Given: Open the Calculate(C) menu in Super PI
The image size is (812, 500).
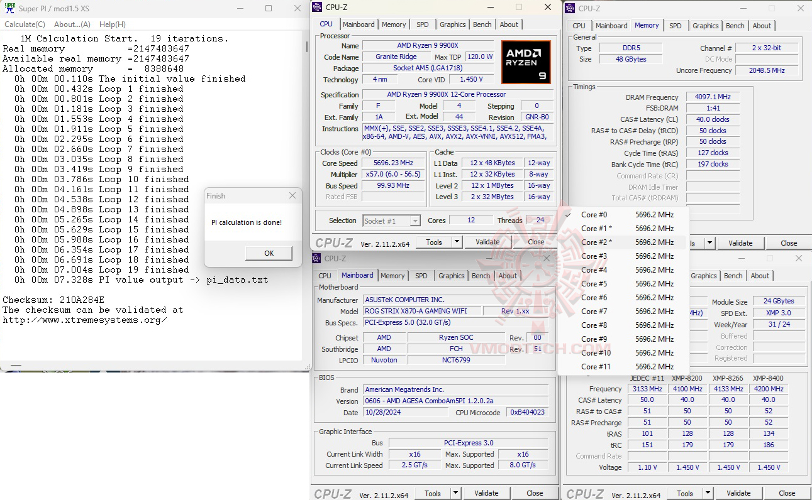Looking at the screenshot, I should pyautogui.click(x=25, y=24).
